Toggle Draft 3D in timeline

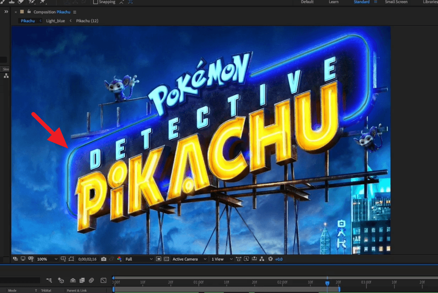61,280
